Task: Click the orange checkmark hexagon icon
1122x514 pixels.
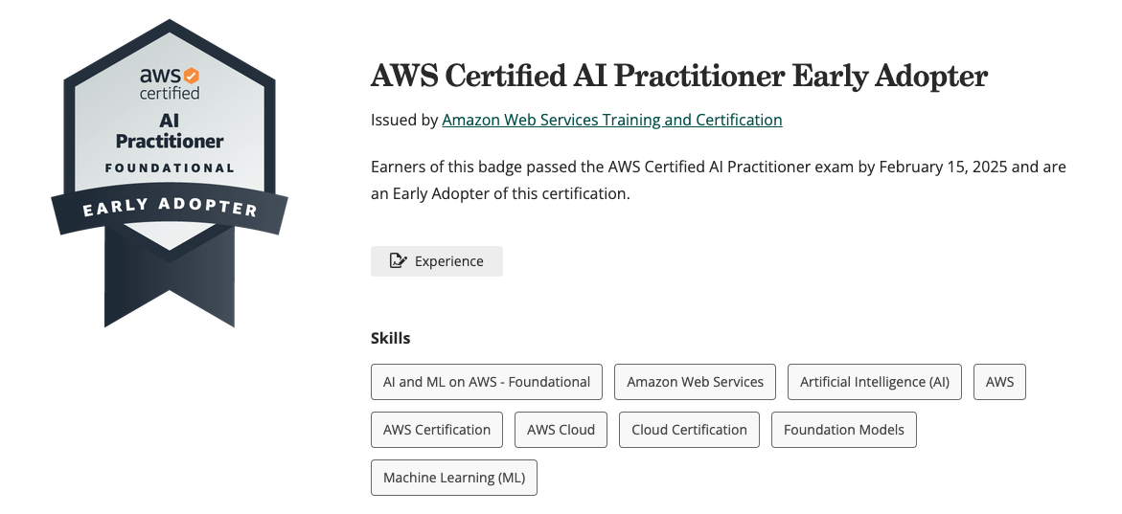Action: pyautogui.click(x=191, y=74)
